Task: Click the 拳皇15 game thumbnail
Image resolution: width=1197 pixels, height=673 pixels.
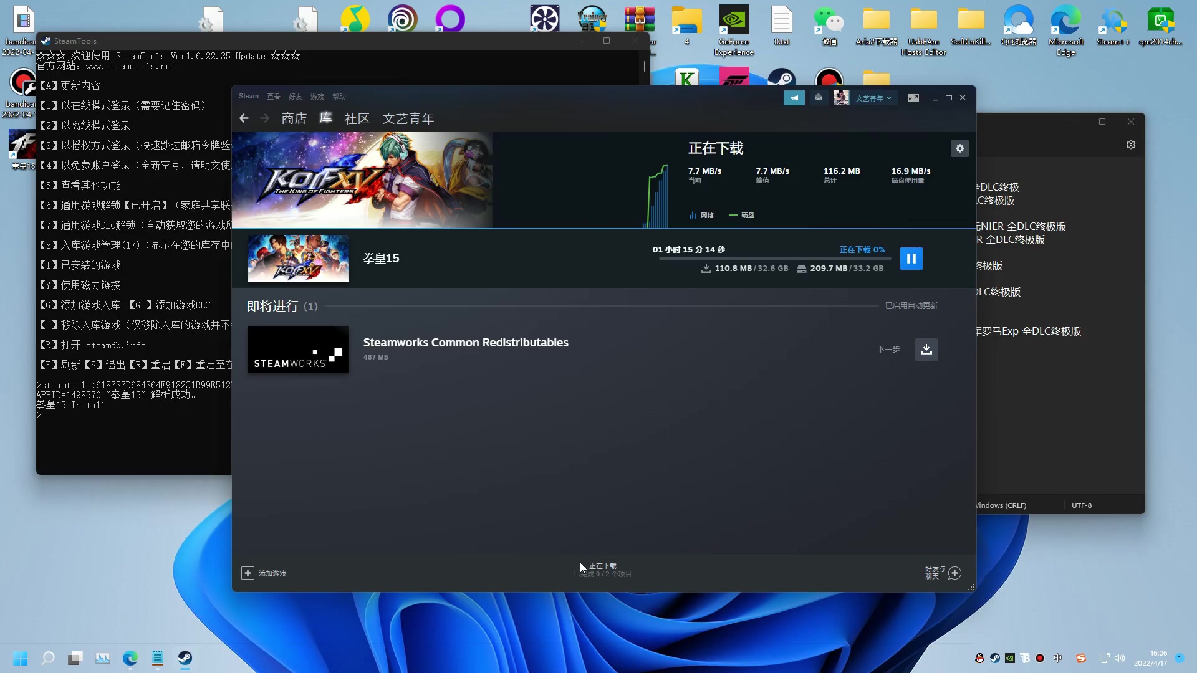Action: coord(298,258)
